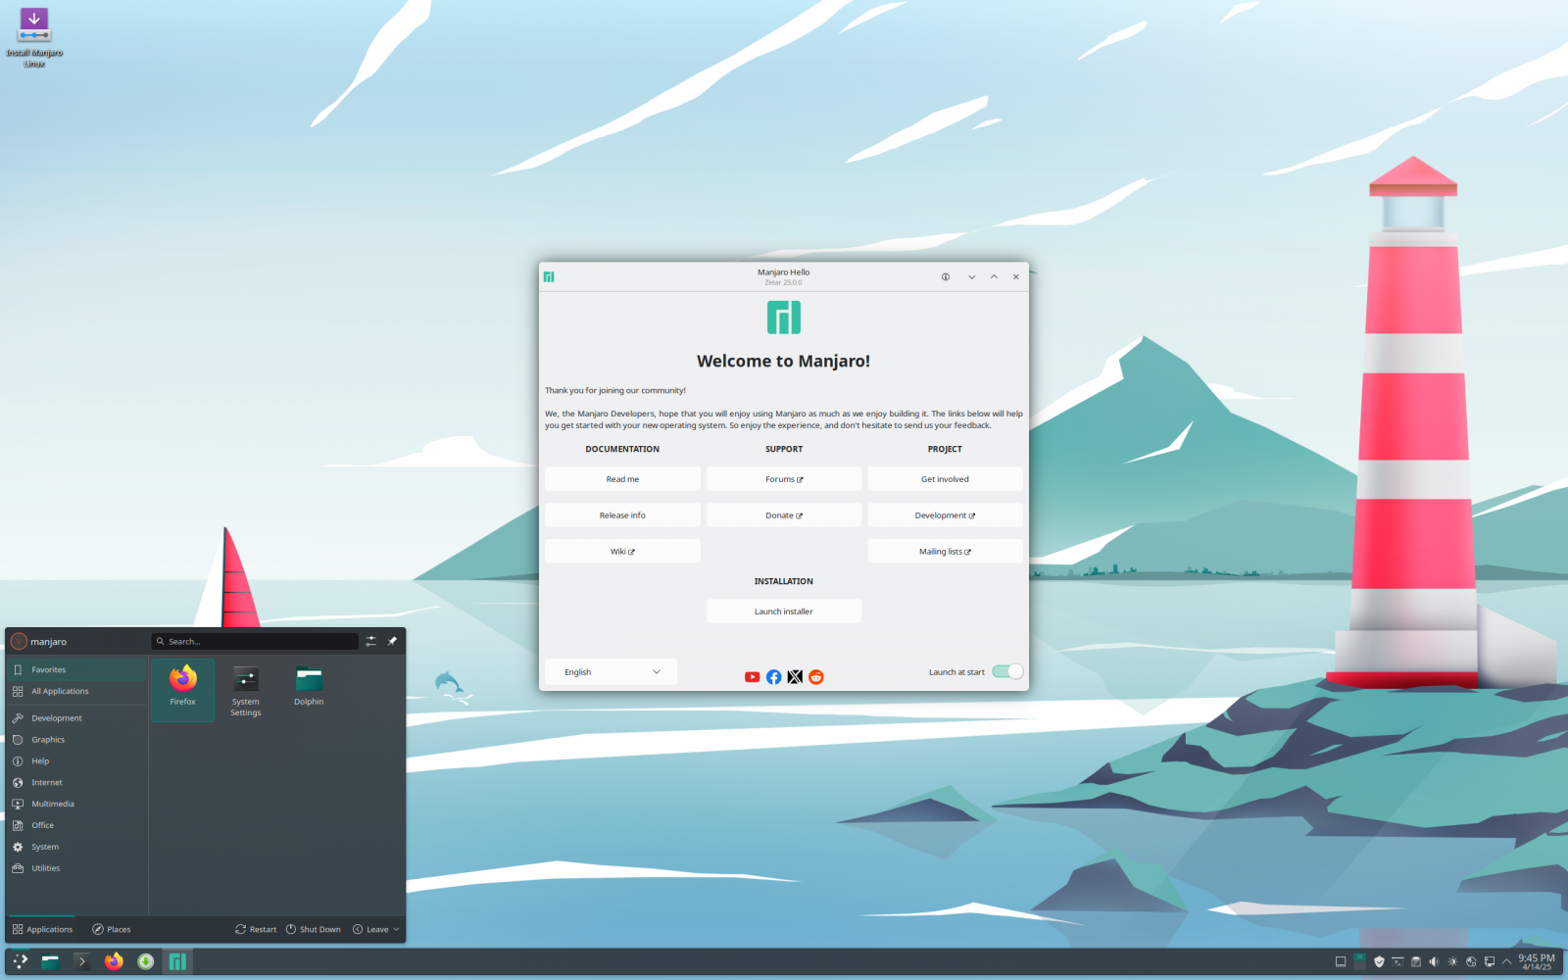The height and width of the screenshot is (980, 1568).
Task: Open the YouTube social link icon
Action: coord(752,677)
